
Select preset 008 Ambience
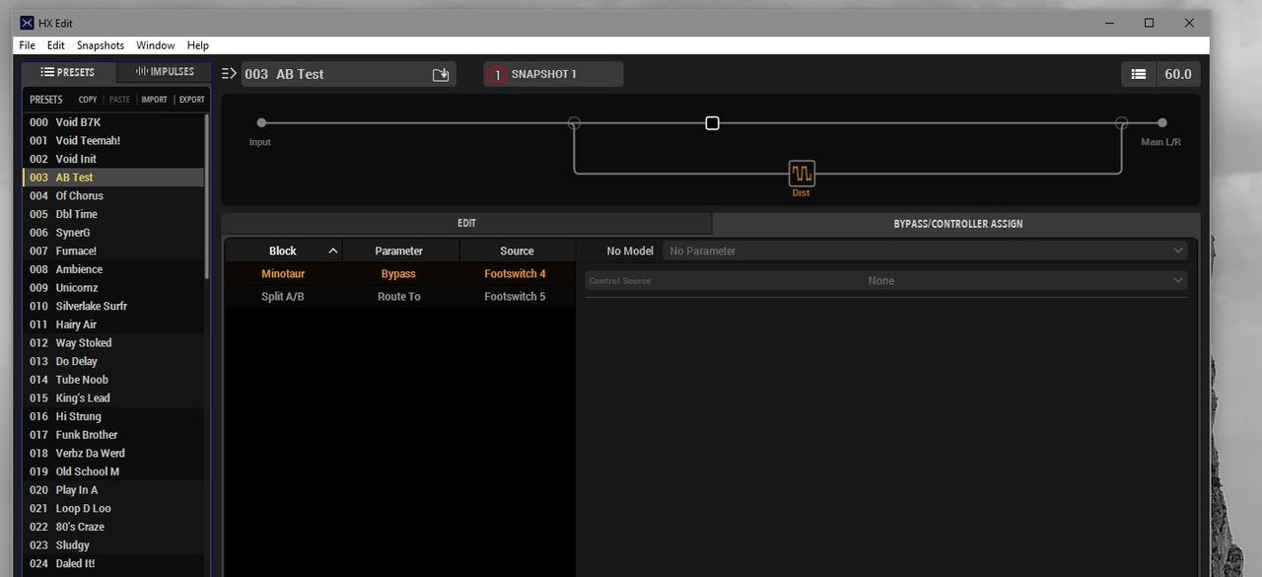point(113,269)
